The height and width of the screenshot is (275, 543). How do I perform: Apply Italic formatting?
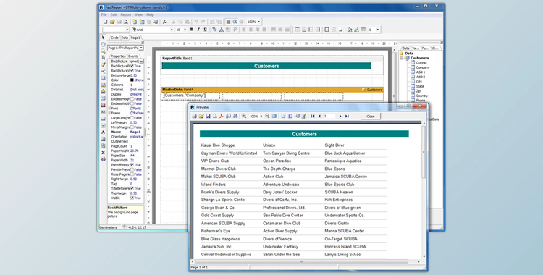(198, 30)
